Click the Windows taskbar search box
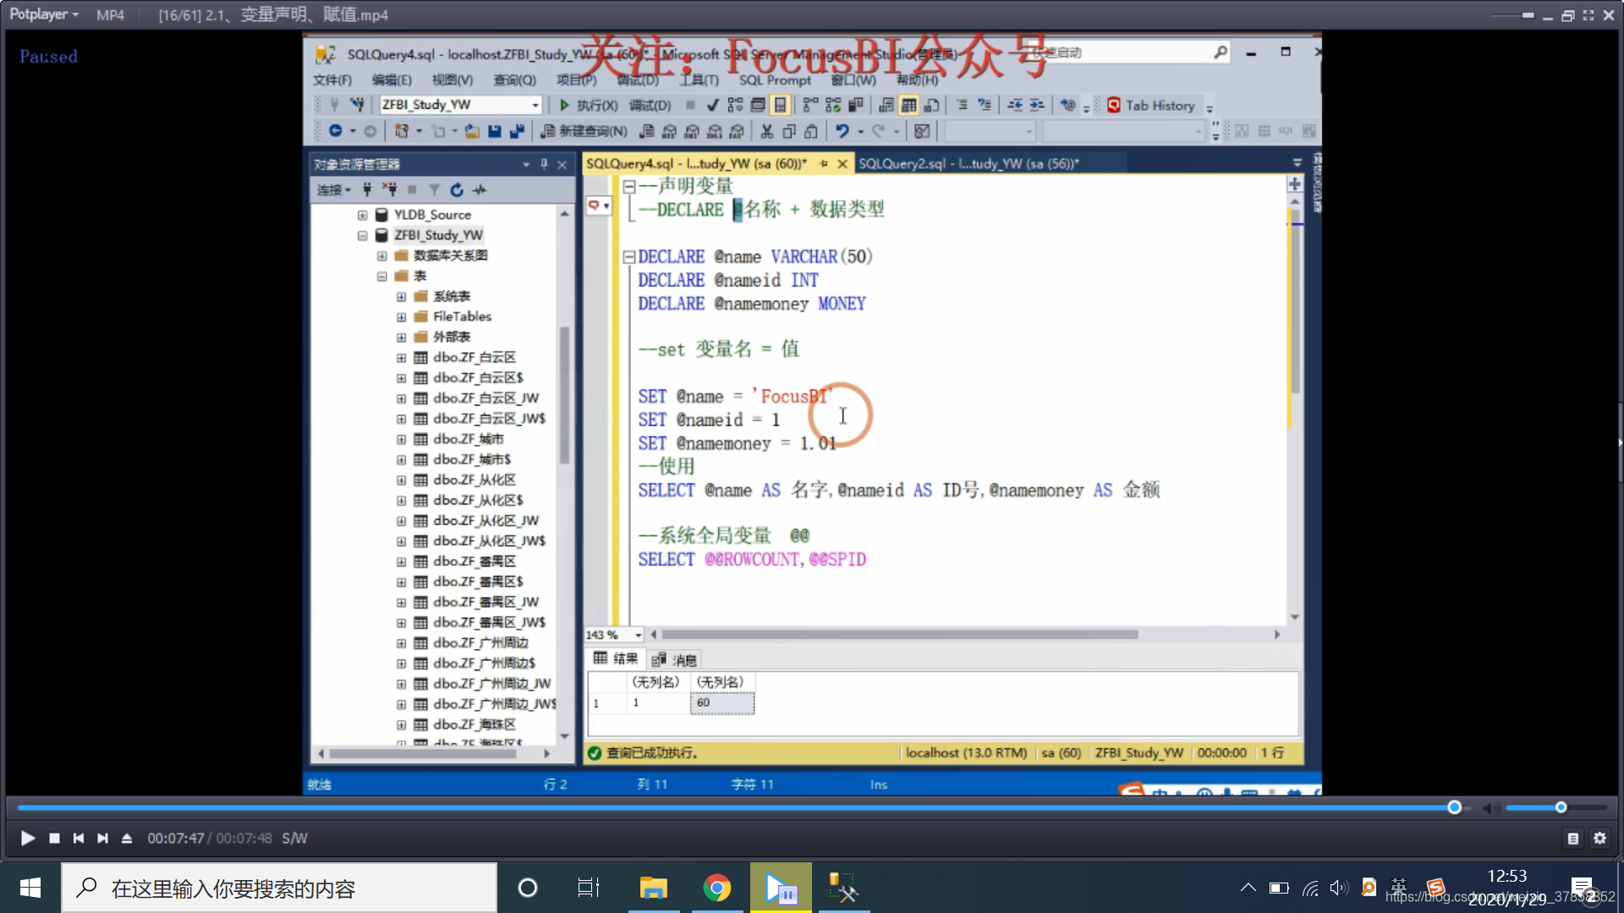This screenshot has width=1624, height=913. (x=279, y=888)
